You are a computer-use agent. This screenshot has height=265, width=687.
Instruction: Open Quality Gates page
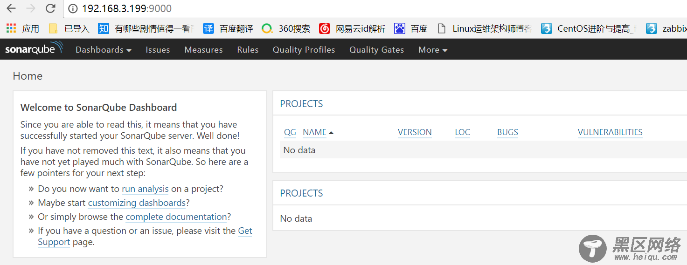(376, 50)
